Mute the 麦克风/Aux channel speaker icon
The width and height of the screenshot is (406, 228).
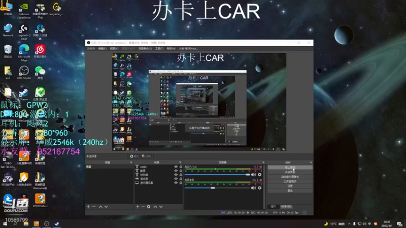point(253,175)
